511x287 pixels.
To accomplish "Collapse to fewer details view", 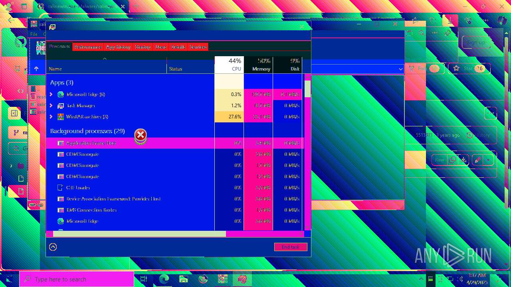I will coord(53,247).
